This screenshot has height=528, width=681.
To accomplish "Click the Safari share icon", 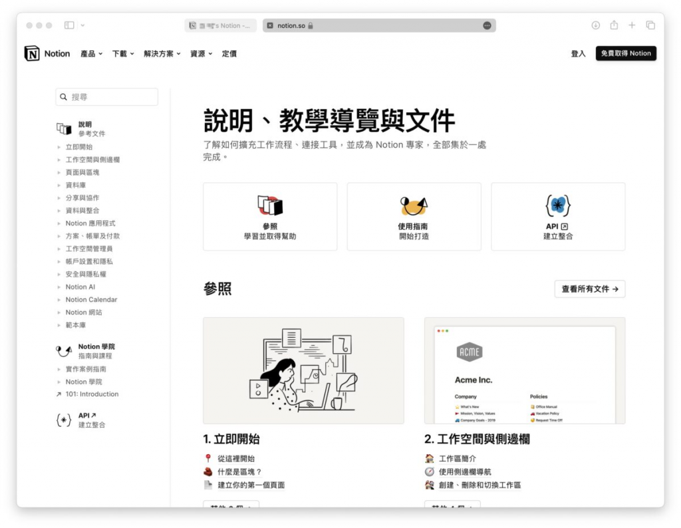I will pyautogui.click(x=614, y=25).
